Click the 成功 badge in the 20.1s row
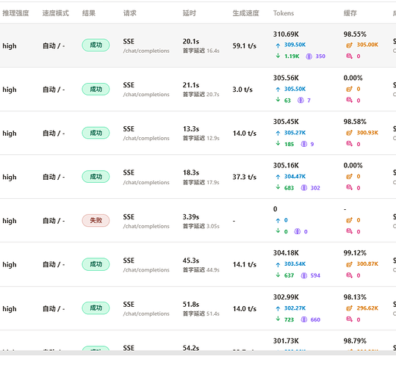The image size is (396, 367). tap(96, 46)
